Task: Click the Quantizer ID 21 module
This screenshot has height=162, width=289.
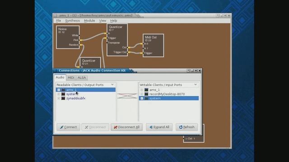Action: coord(90,63)
